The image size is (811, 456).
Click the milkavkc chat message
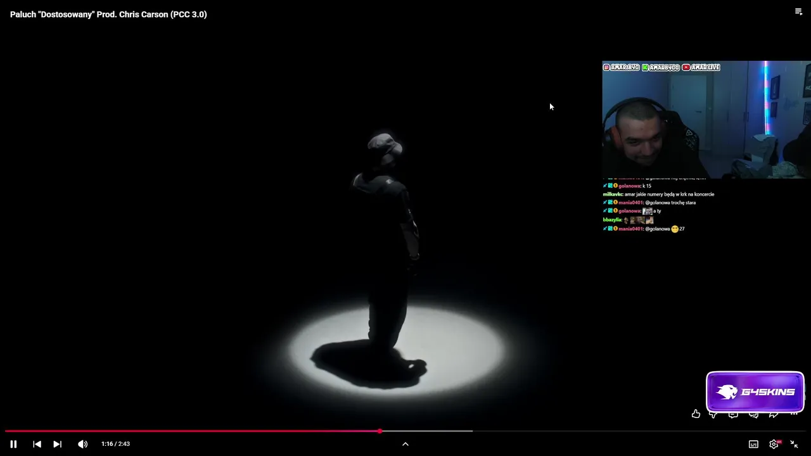658,194
